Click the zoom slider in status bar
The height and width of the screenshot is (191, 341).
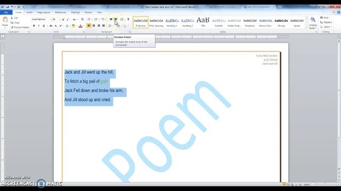pos(326,185)
